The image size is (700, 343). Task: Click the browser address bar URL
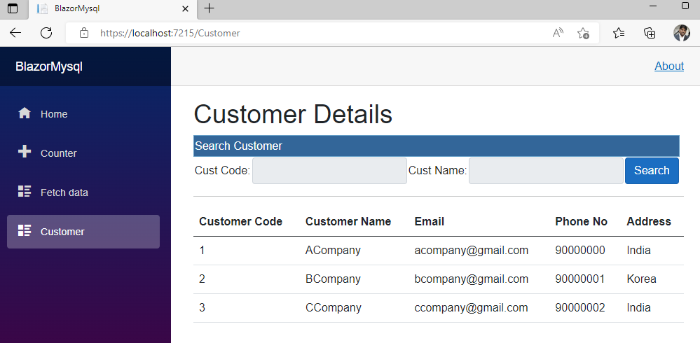tap(170, 33)
